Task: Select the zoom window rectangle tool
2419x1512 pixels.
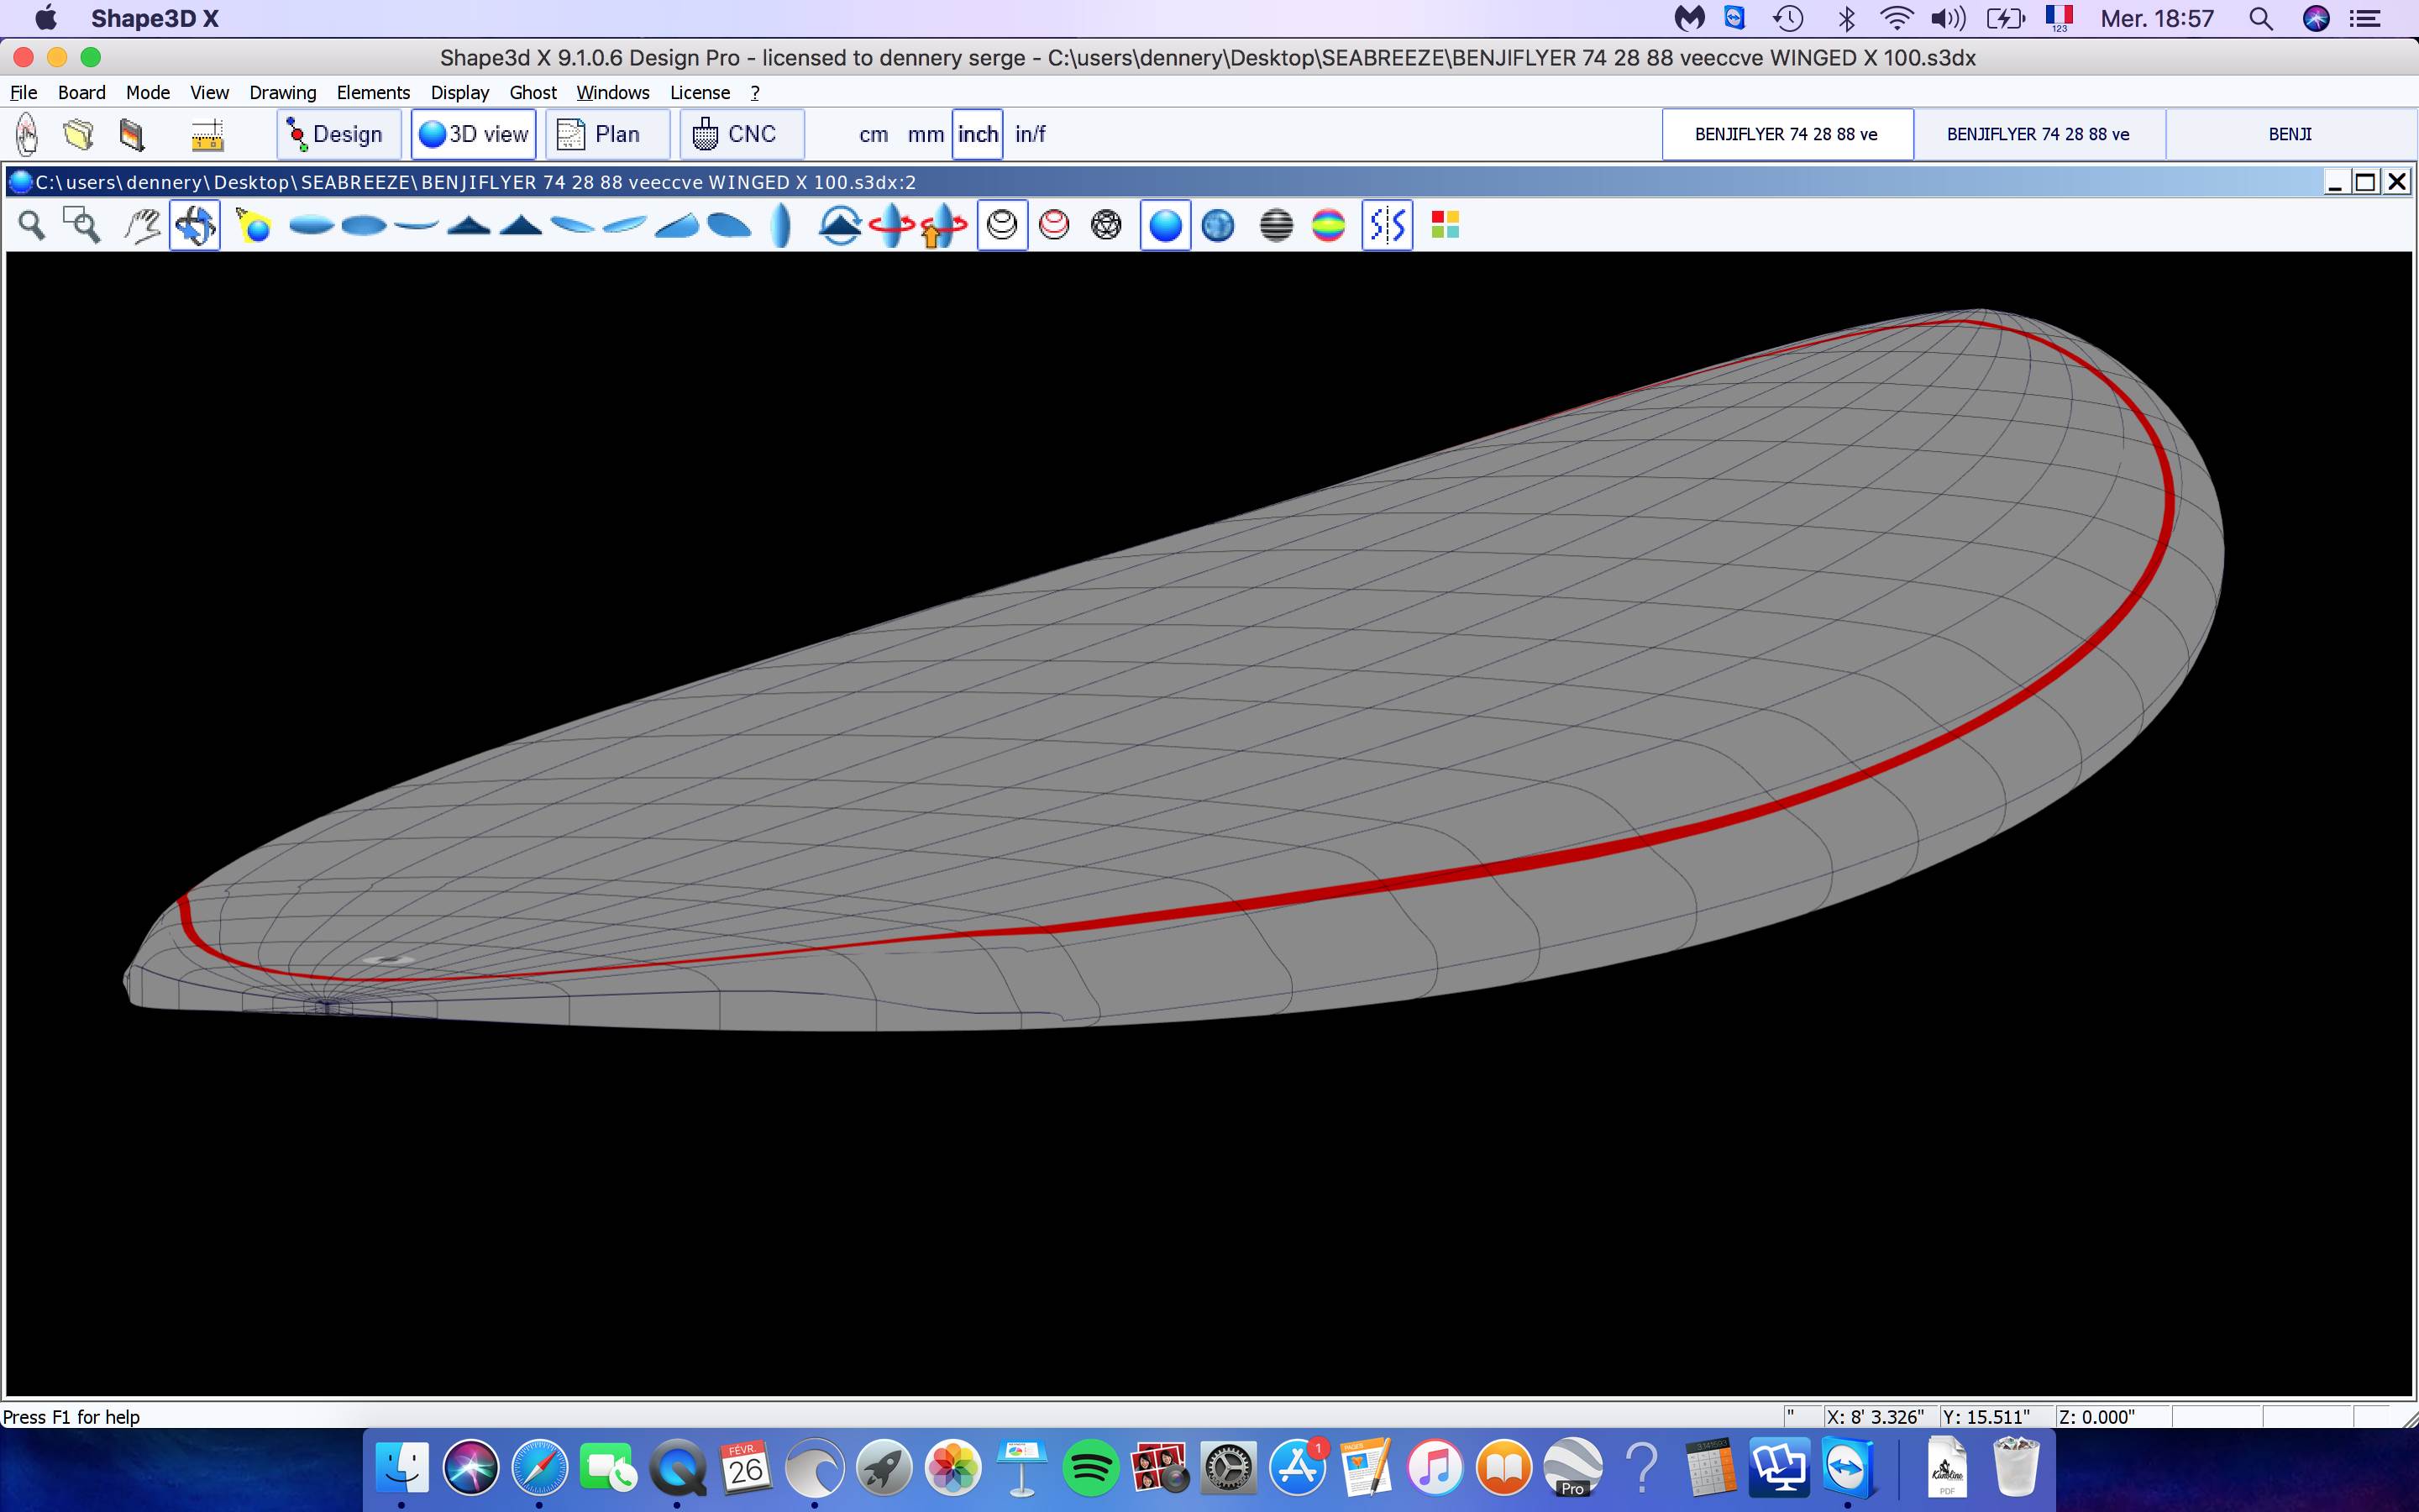Action: click(x=82, y=225)
